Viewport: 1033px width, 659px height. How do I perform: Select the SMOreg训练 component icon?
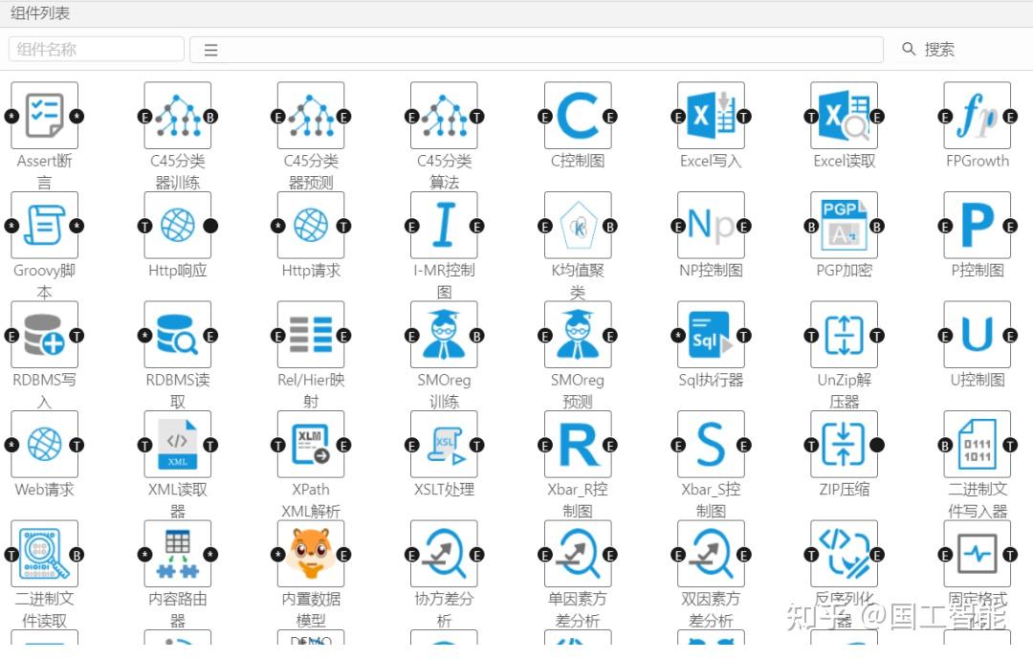click(444, 335)
